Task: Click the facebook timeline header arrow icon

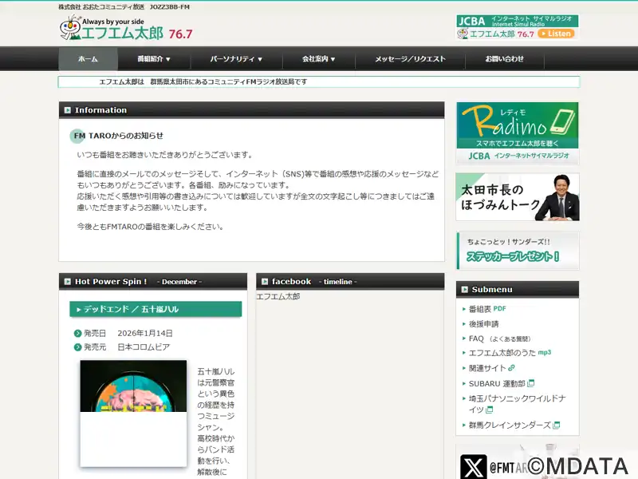Action: (265, 282)
